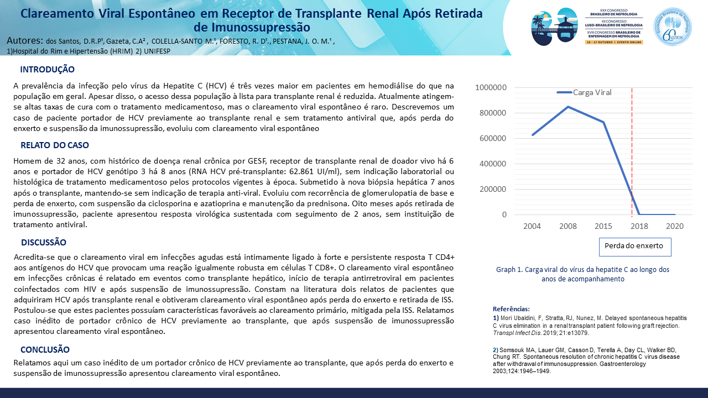Click the 0 y-axis label

[504, 215]
